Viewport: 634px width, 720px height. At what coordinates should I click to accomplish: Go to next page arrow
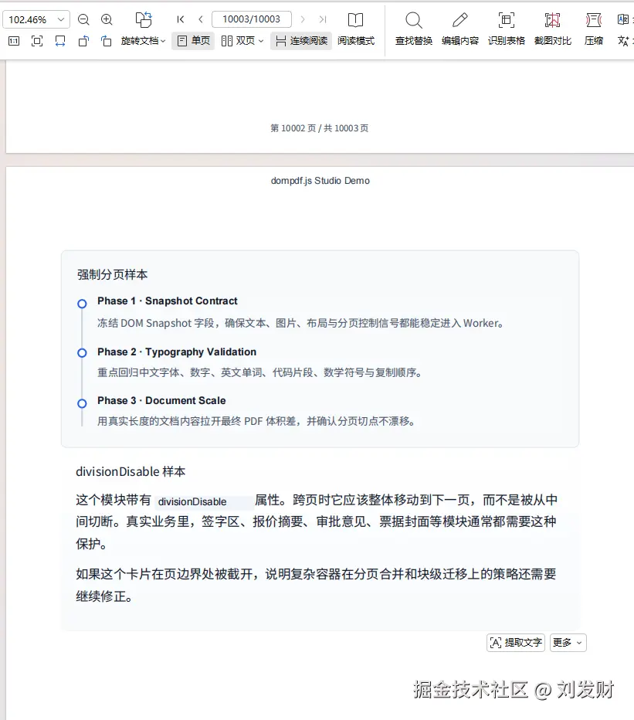pos(303,19)
